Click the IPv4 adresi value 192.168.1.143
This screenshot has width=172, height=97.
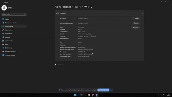[x=81, y=52]
